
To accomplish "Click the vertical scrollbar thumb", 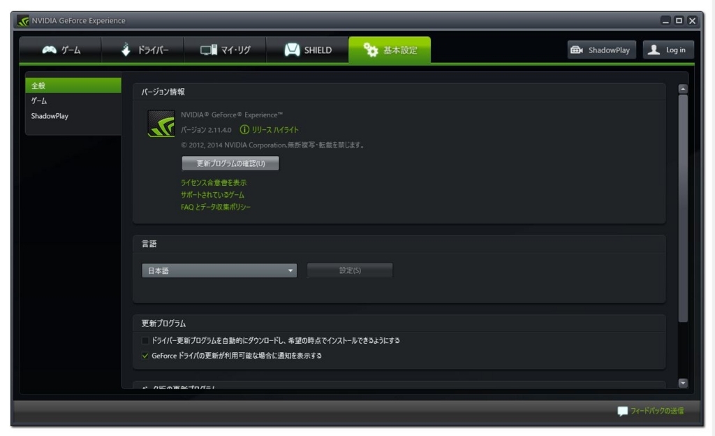I will pyautogui.click(x=683, y=208).
